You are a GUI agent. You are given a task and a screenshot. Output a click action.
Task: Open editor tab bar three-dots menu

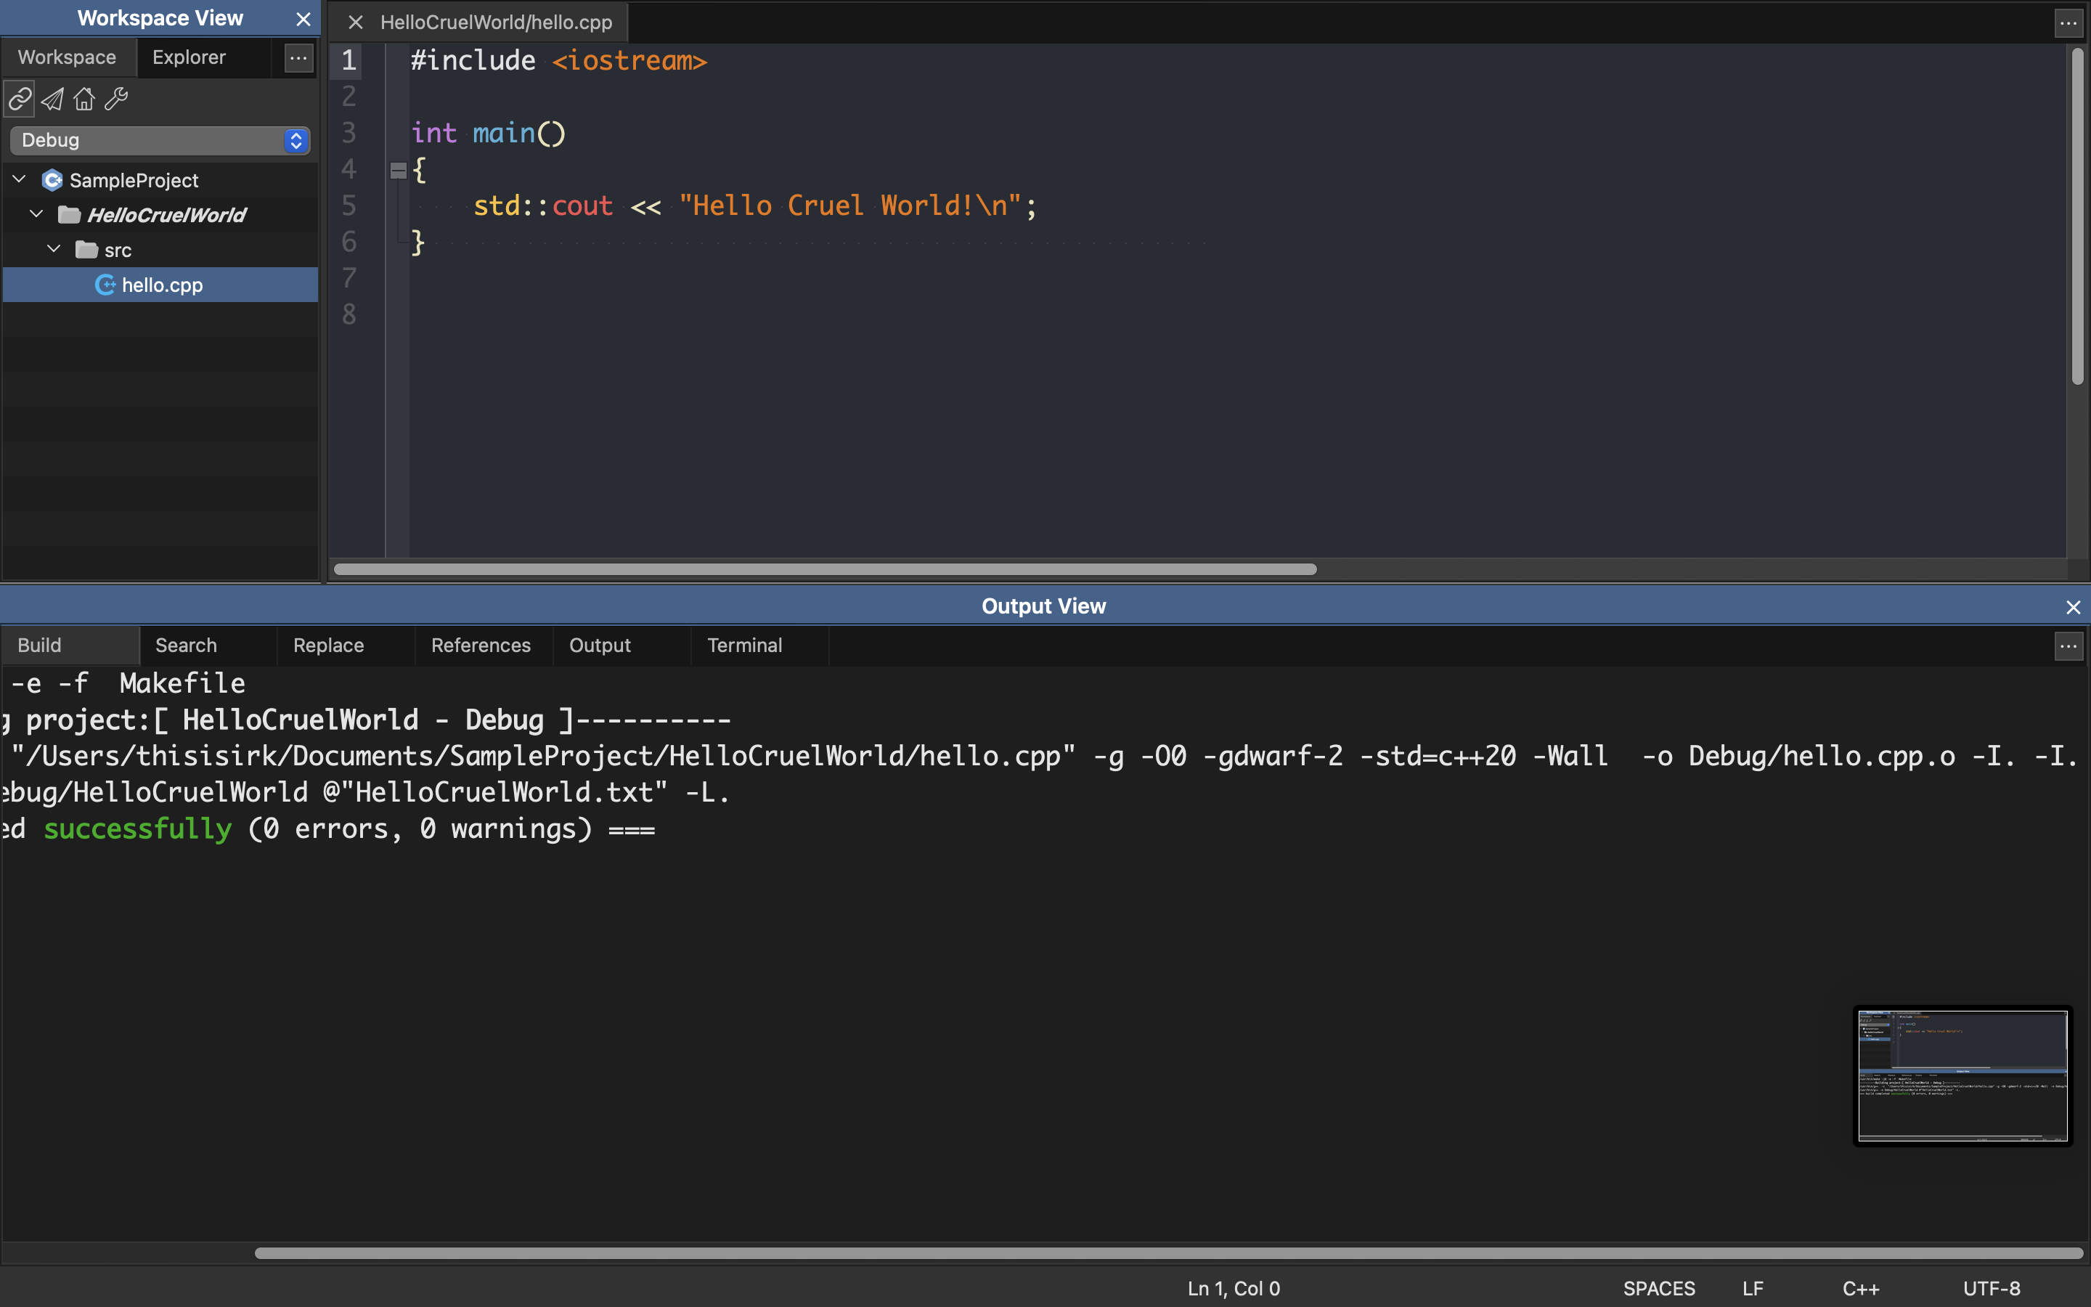pos(2068,23)
